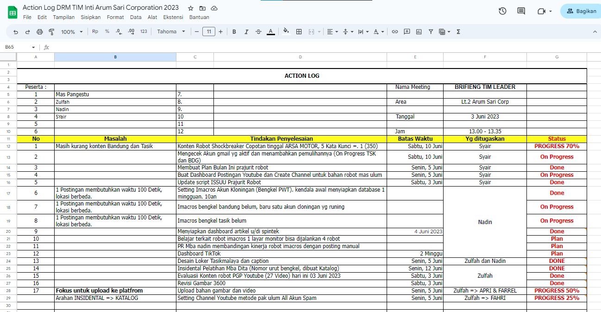
Task: Toggle bold formatting
Action: coord(234,31)
